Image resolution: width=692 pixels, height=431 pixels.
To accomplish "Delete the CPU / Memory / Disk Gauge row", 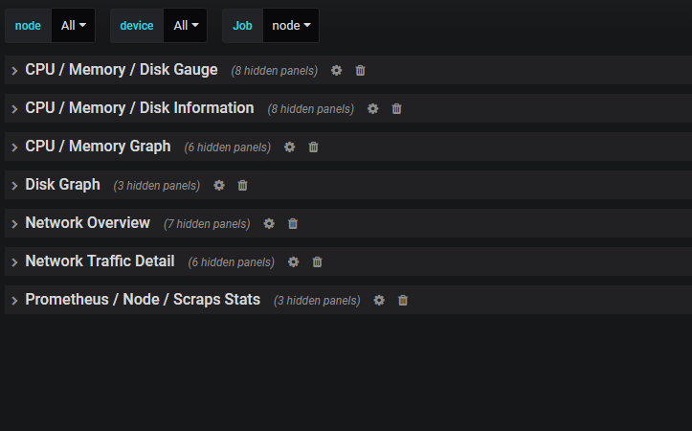I will coord(360,70).
